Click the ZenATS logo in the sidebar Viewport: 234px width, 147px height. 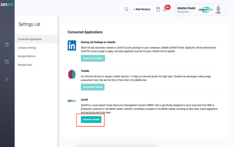[7, 4]
